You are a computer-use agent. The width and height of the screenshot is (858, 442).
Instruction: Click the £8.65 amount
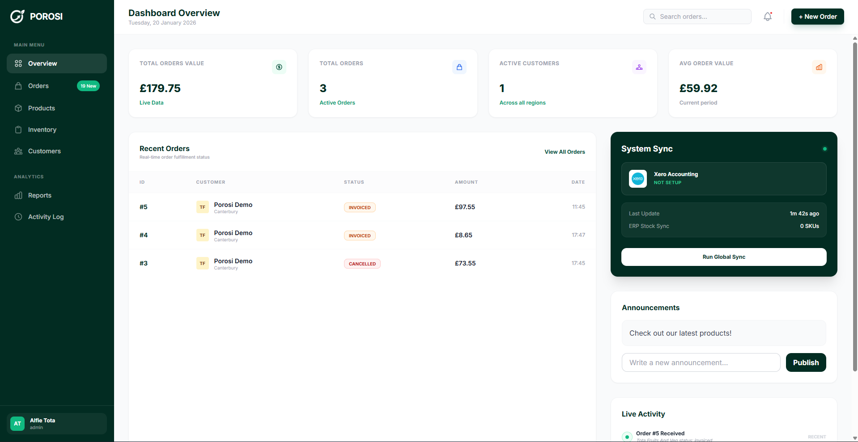point(463,235)
